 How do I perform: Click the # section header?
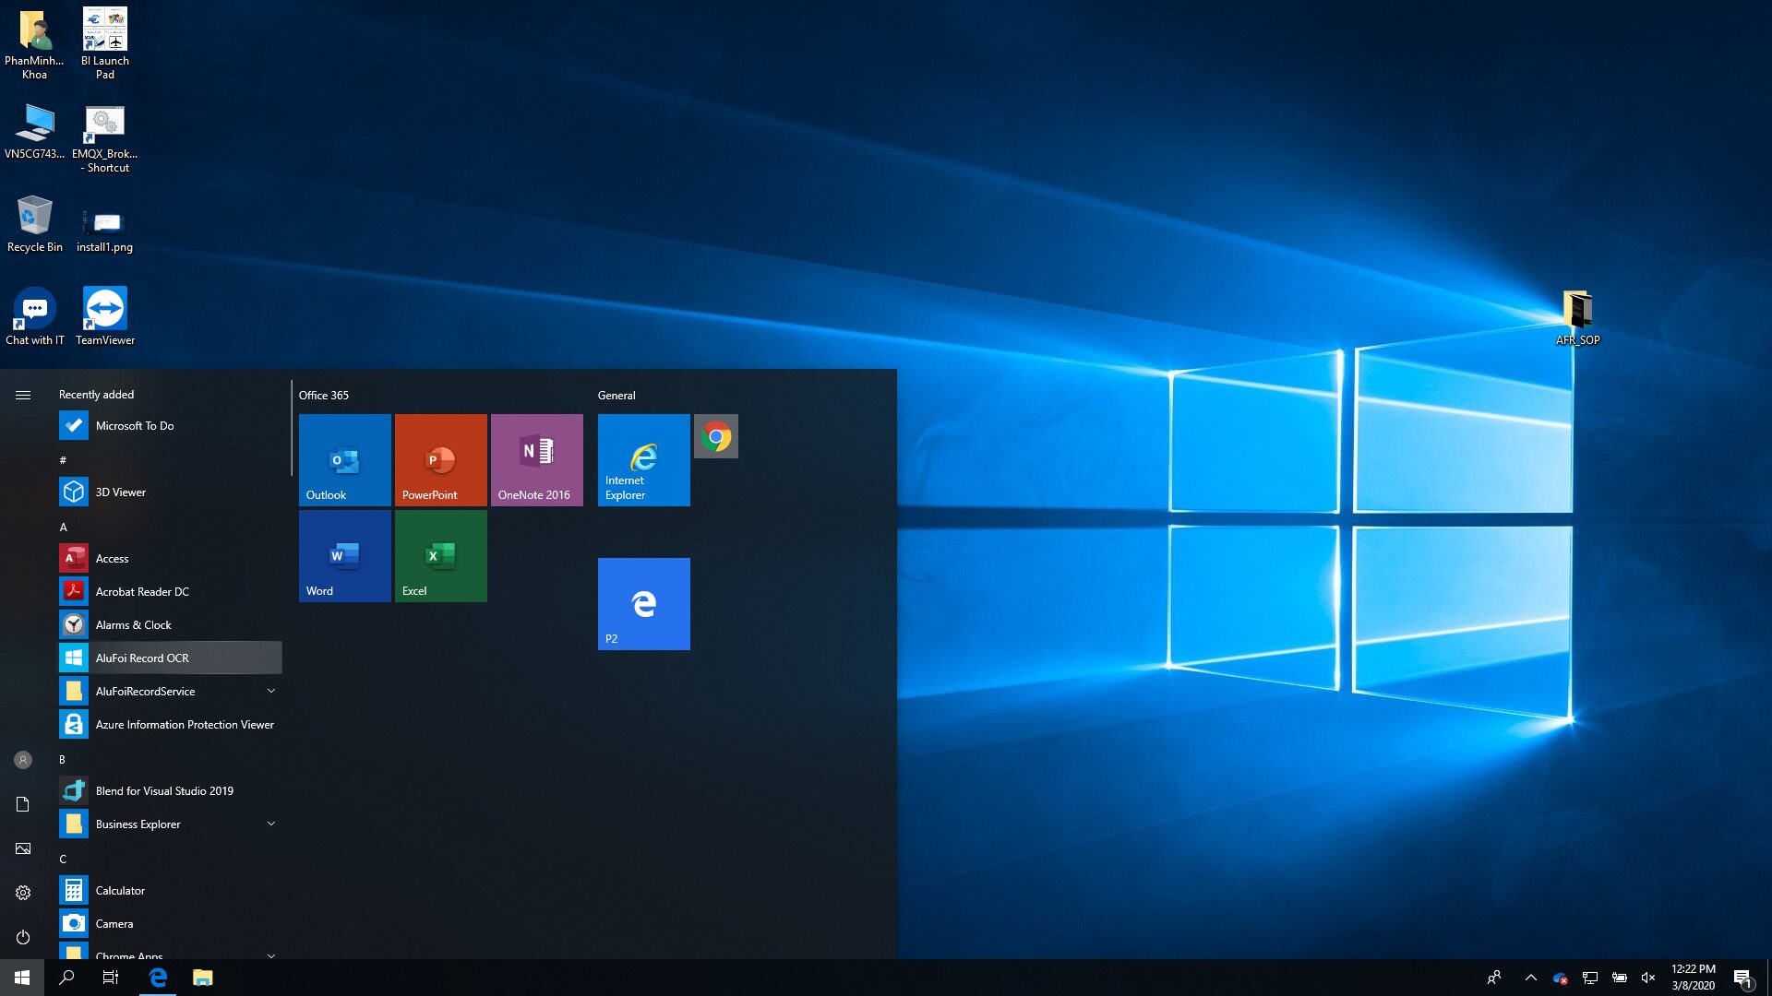pyautogui.click(x=63, y=460)
